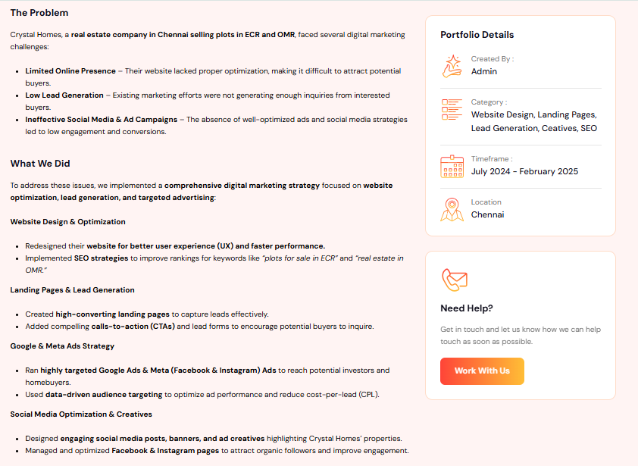The image size is (638, 466).
Task: Click the Google & Meta Ads Strategy subheading
Action: pos(62,346)
